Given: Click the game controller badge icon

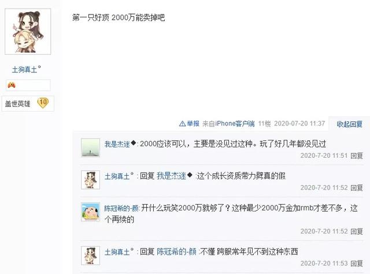Looking at the screenshot, I should click(12, 85).
